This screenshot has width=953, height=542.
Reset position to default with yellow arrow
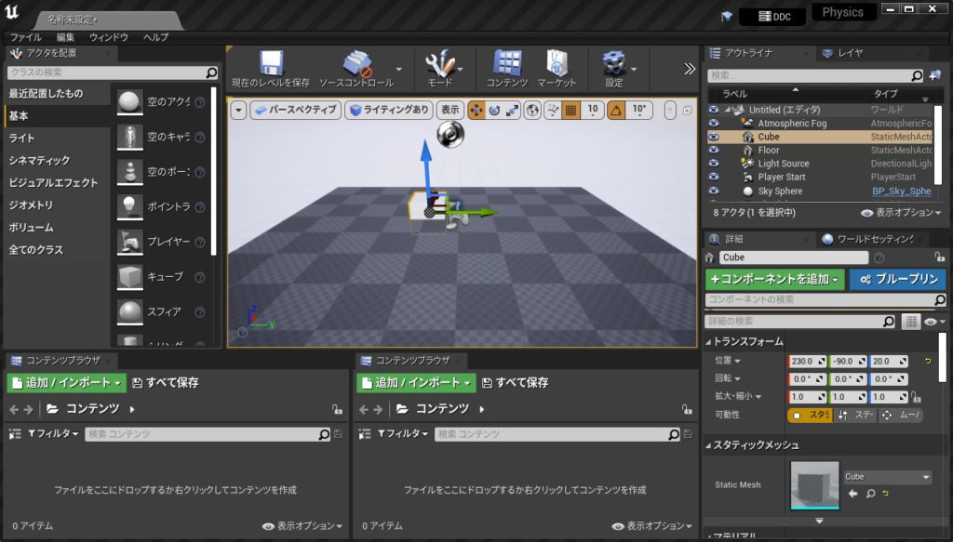(x=928, y=361)
